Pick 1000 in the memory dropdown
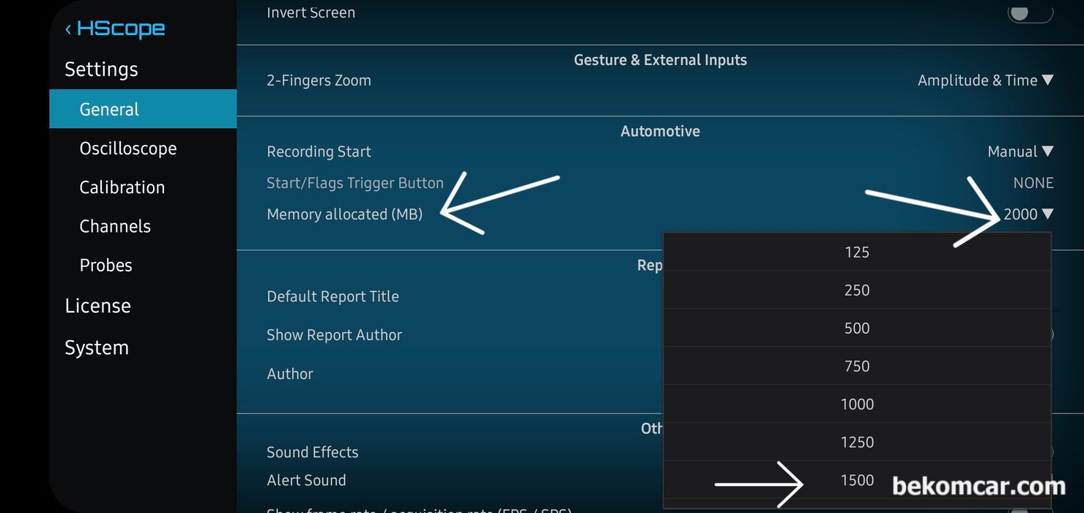Screen dimensions: 1084x513 click(856, 405)
